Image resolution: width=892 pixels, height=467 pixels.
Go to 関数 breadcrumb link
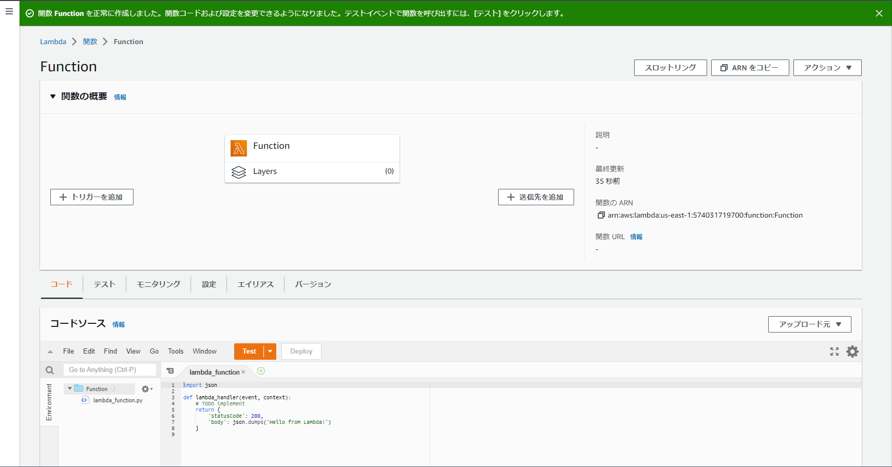pyautogui.click(x=90, y=42)
